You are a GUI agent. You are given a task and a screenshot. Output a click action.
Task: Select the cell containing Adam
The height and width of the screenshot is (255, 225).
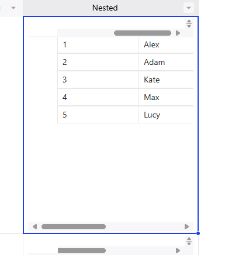[x=166, y=62]
